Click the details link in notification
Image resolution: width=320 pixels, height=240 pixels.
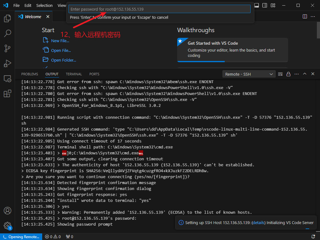point(258,222)
